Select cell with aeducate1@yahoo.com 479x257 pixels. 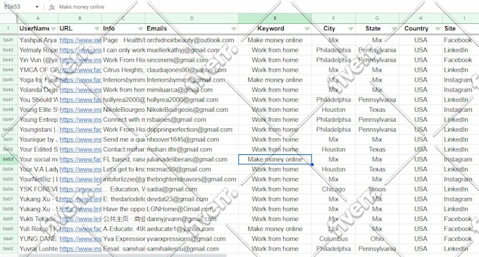pos(192,229)
